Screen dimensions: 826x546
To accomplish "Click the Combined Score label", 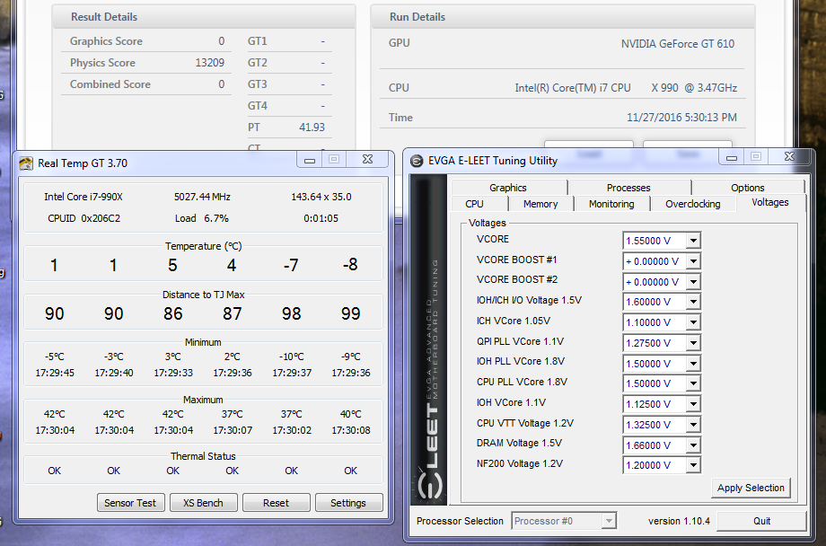I will (x=110, y=84).
